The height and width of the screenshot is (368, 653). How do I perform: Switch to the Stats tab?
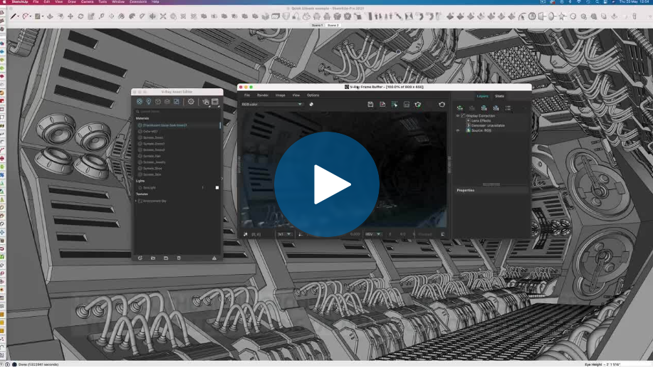point(499,96)
